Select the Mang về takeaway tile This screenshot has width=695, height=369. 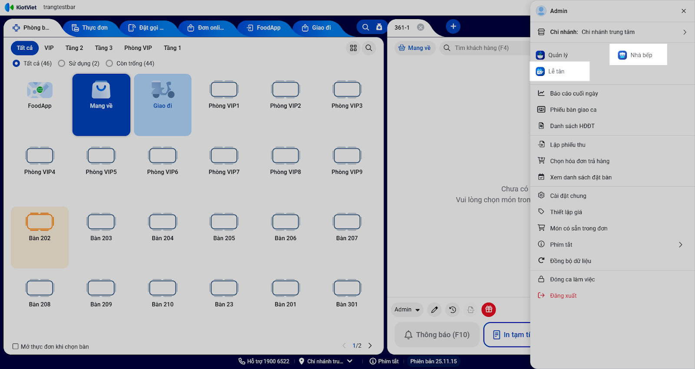click(x=101, y=105)
